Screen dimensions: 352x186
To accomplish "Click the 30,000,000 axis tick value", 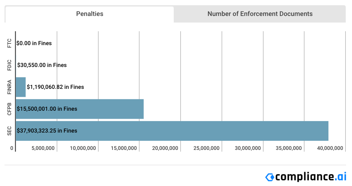I will click(248, 148).
